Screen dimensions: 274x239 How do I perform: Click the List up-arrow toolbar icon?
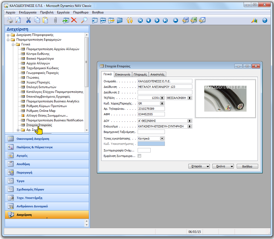click(x=175, y=20)
